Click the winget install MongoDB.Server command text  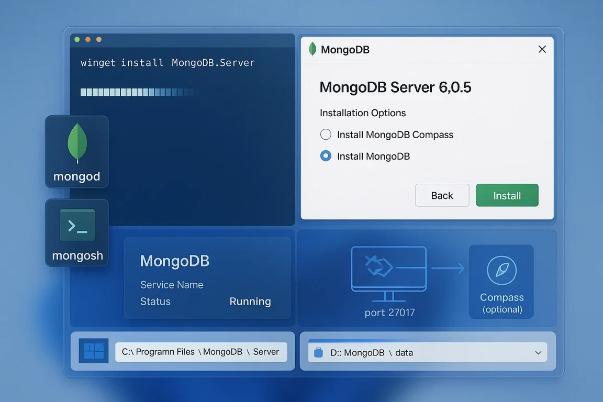point(167,63)
